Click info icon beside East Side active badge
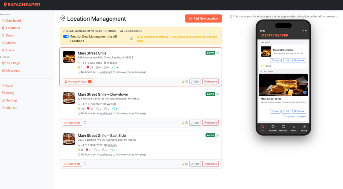The height and width of the screenshot is (189, 343). [x=217, y=135]
